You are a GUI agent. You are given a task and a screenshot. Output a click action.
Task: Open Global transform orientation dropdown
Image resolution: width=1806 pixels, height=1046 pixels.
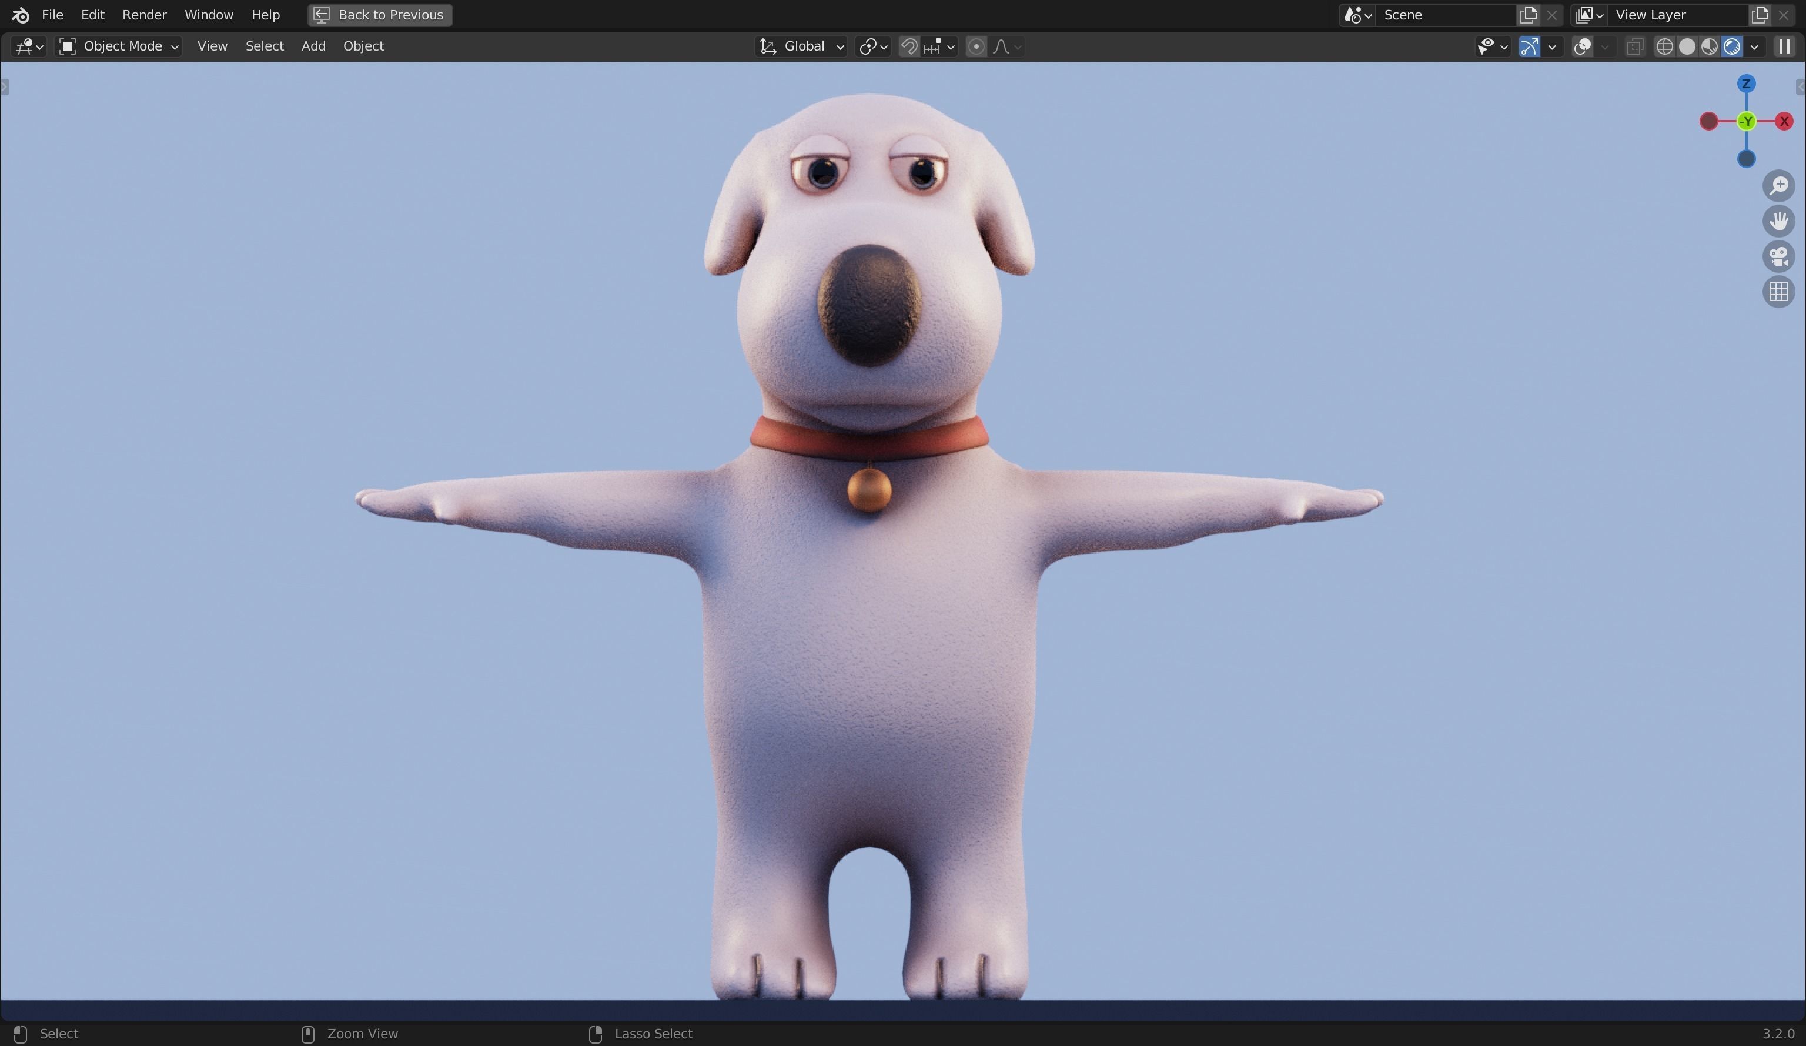pos(801,46)
